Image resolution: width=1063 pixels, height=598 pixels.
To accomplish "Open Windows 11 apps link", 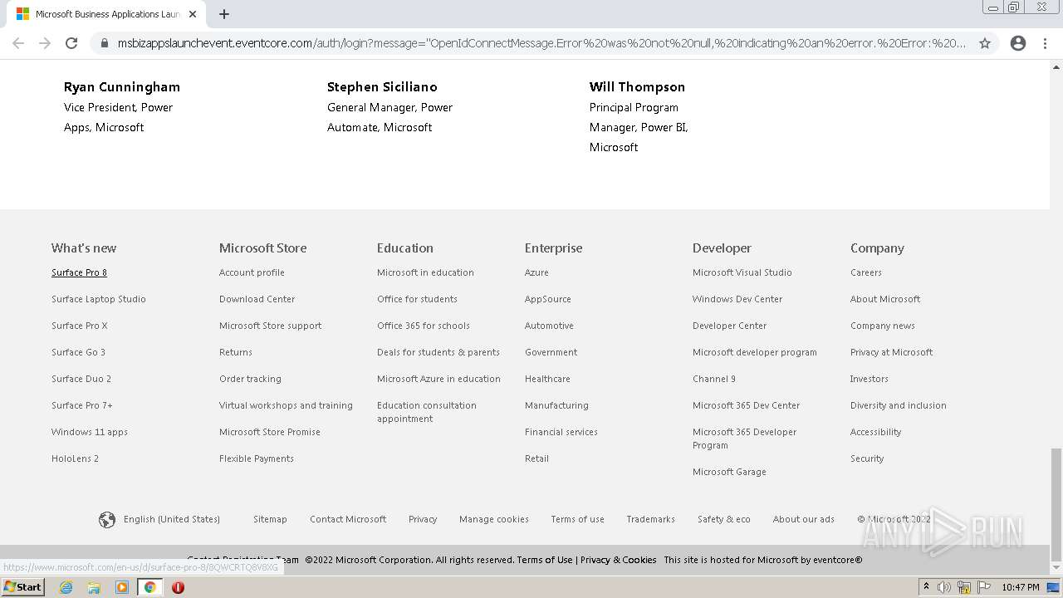I will tap(90, 432).
